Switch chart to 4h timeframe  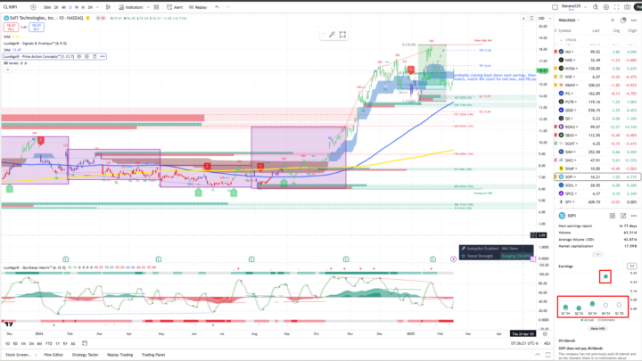(x=63, y=7)
